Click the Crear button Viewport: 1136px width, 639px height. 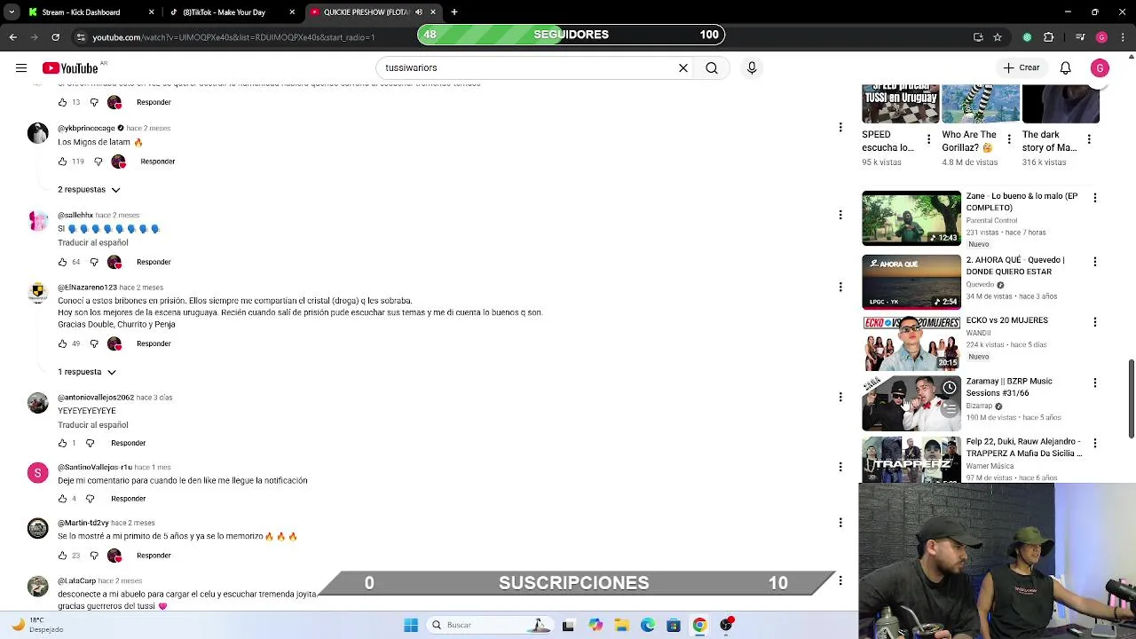coord(1021,67)
